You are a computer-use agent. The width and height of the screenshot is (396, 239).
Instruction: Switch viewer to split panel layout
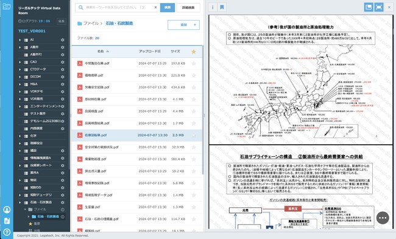(369, 7)
